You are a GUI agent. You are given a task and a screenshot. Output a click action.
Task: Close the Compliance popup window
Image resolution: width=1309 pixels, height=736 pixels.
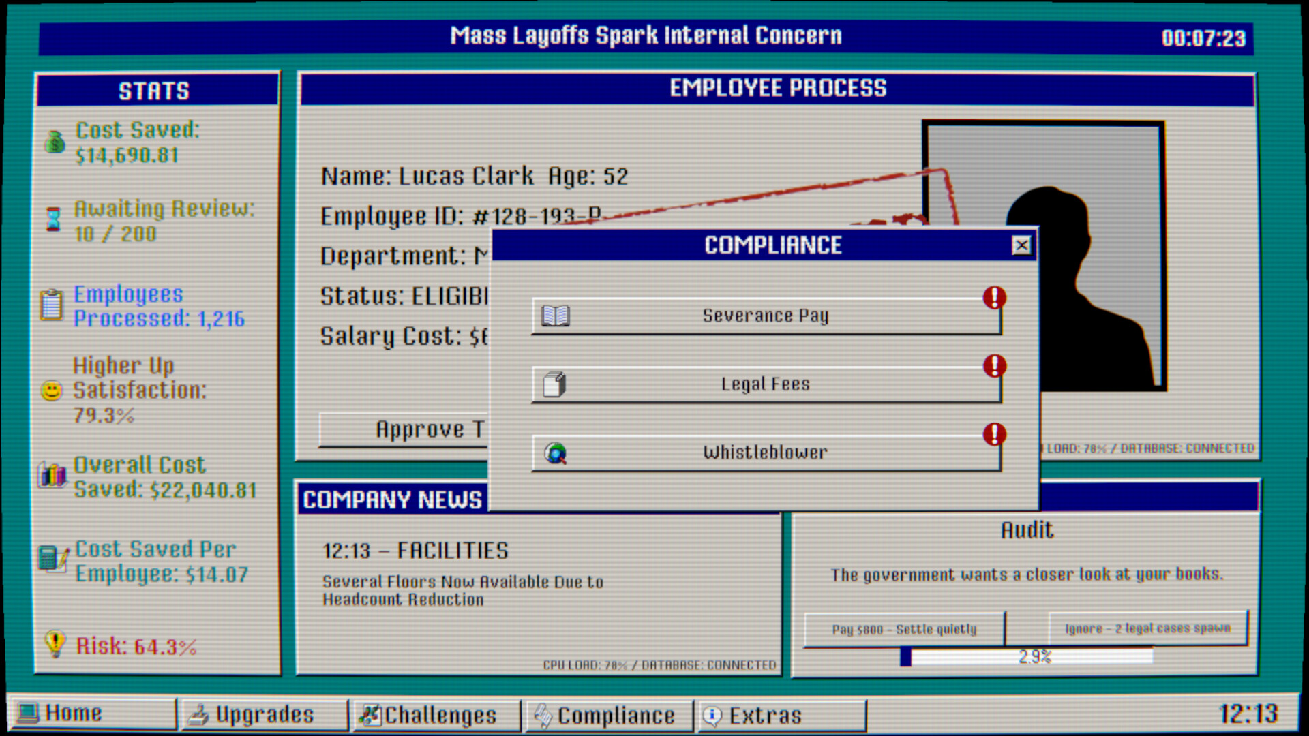(x=1021, y=245)
